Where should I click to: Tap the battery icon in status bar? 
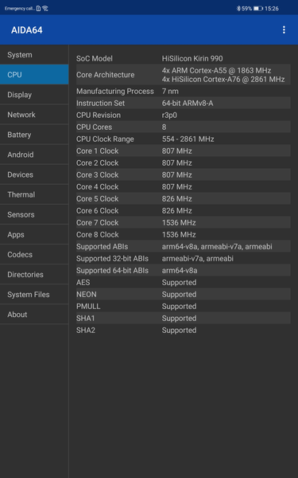click(257, 9)
